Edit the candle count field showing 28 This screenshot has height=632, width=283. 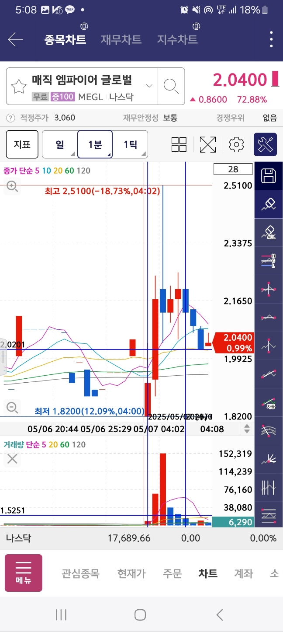(233, 169)
